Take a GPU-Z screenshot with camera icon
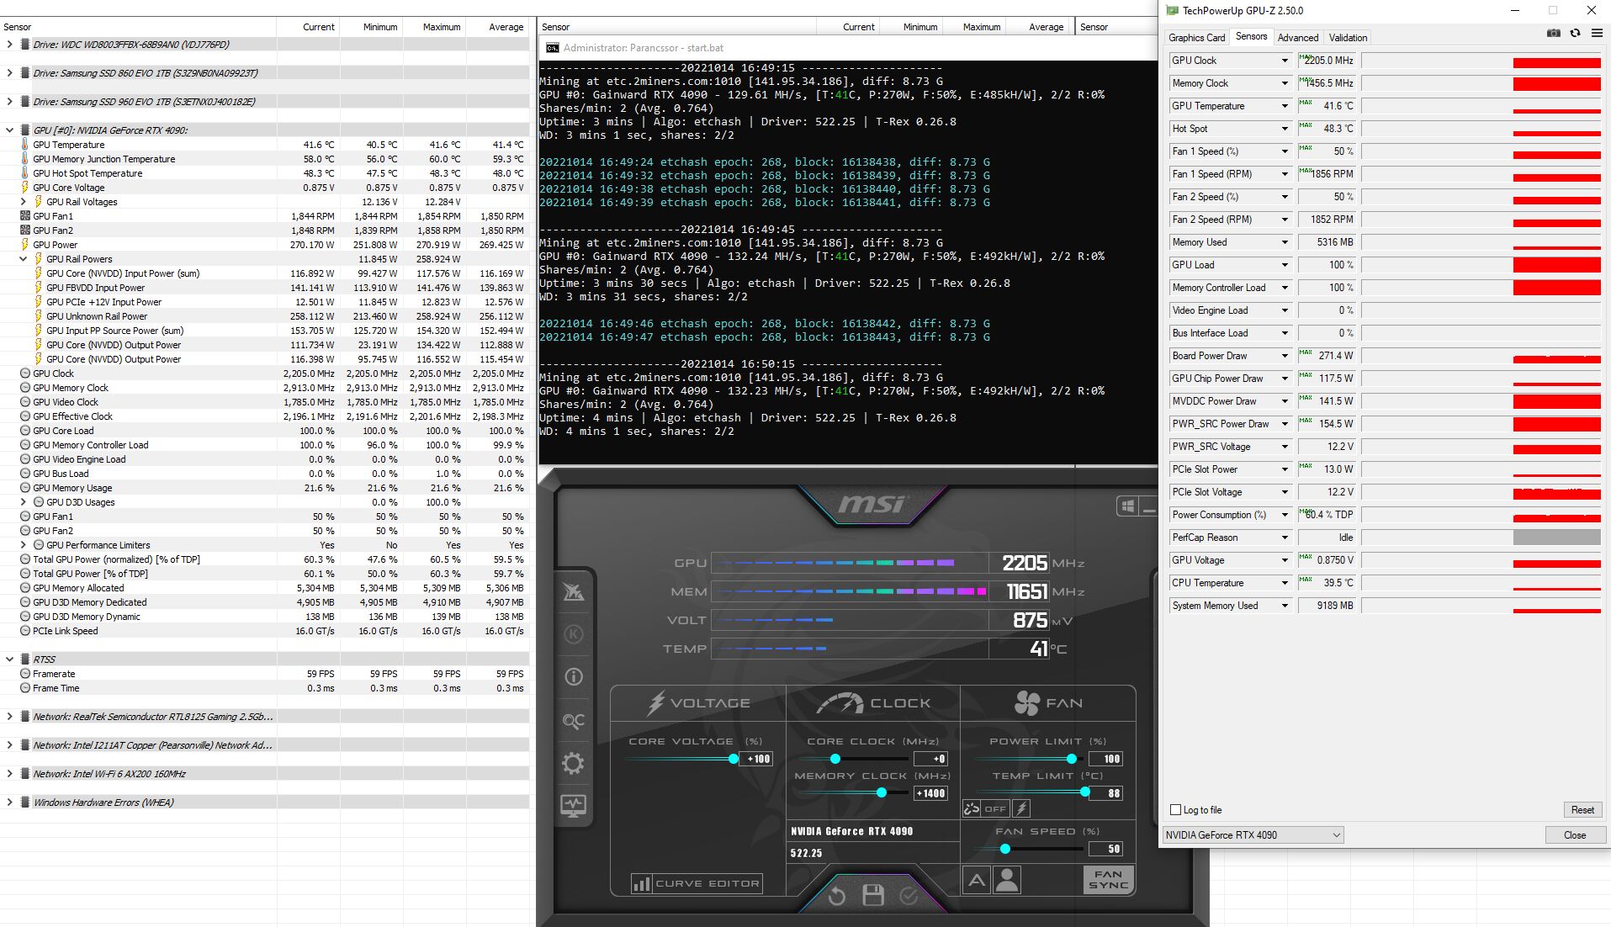 1553,34
